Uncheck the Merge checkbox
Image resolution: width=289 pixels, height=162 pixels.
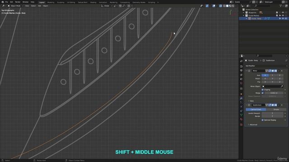point(262,93)
